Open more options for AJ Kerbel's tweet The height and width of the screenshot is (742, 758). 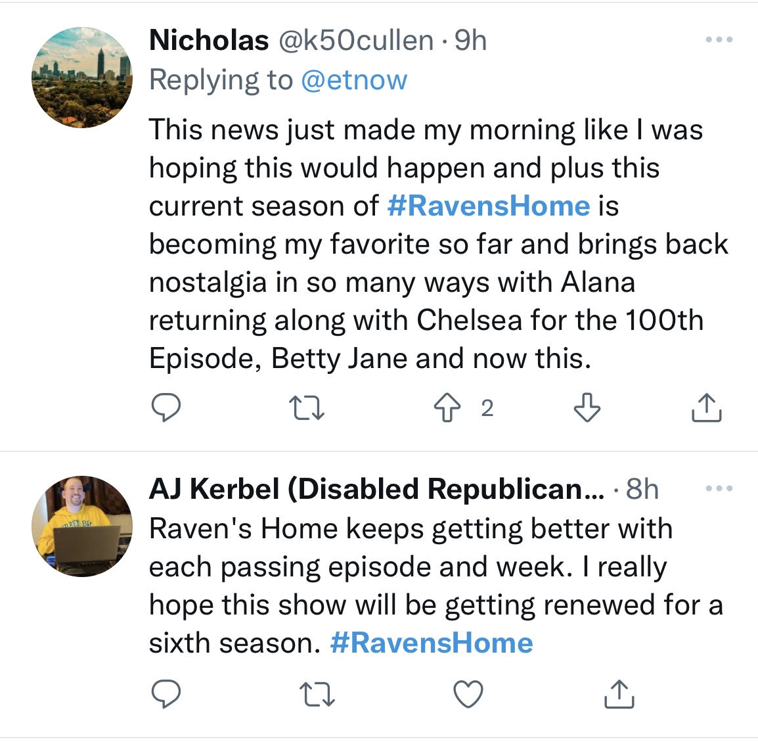719,489
